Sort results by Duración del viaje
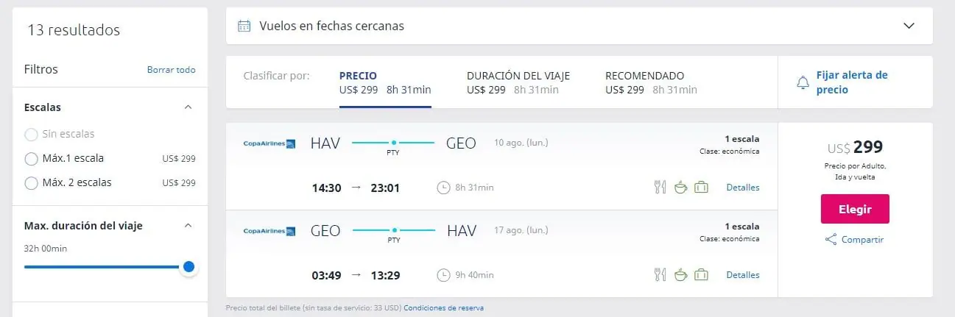 click(x=518, y=82)
